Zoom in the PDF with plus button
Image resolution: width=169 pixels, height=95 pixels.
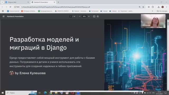[x=89, y=16]
